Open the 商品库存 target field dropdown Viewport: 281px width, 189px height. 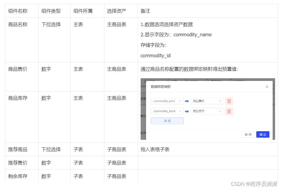(x=207, y=111)
